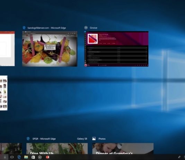
Task: Click the Groove icon above its thumbnail
Action: click(86, 28)
